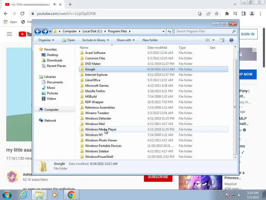
Task: Switch to Chrome from the taskbar
Action: click(71, 195)
